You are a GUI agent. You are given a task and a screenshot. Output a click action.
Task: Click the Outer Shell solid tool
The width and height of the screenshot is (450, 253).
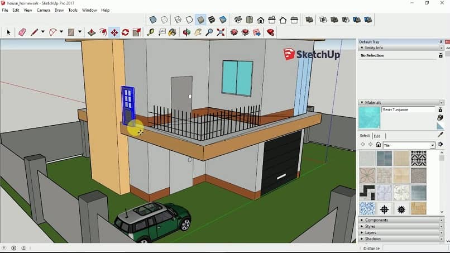(x=309, y=20)
